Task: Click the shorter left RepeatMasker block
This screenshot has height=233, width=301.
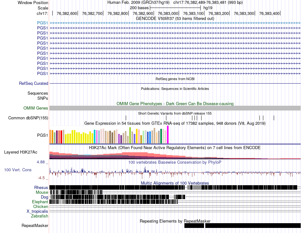Action: [194, 226]
